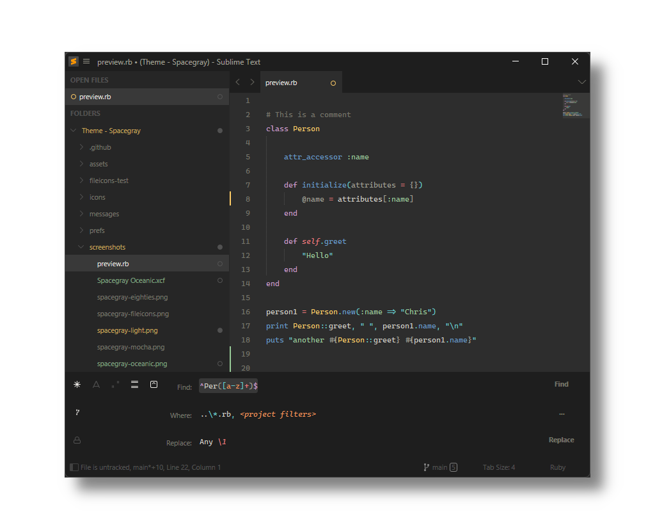Click line number 19 in the gutter
Screen dimensions: 655x530
click(246, 354)
